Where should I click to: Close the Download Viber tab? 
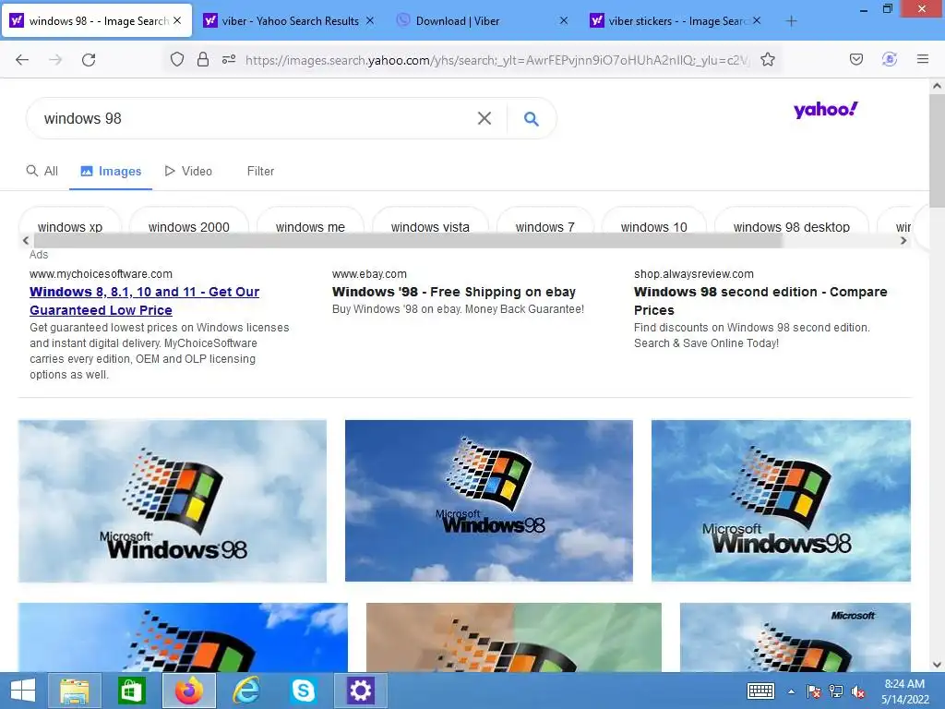click(564, 20)
